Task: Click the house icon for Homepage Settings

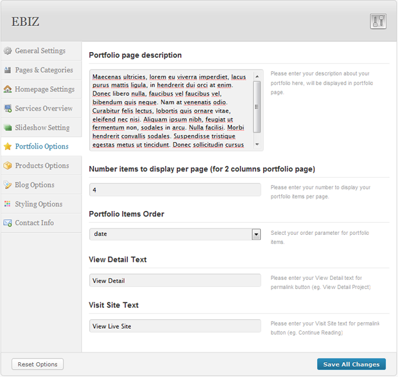Action: click(8, 89)
